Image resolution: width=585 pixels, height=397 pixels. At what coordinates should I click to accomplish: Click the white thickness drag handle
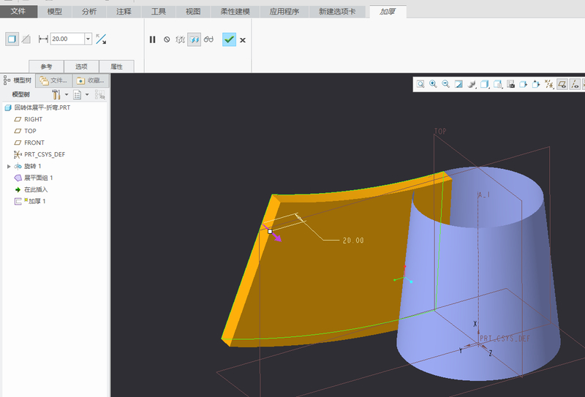[270, 231]
